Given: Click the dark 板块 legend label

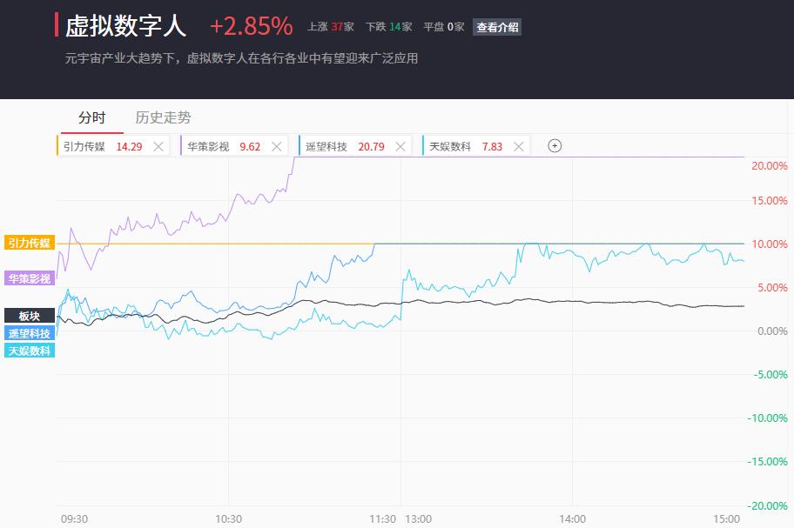Looking at the screenshot, I should [x=30, y=316].
